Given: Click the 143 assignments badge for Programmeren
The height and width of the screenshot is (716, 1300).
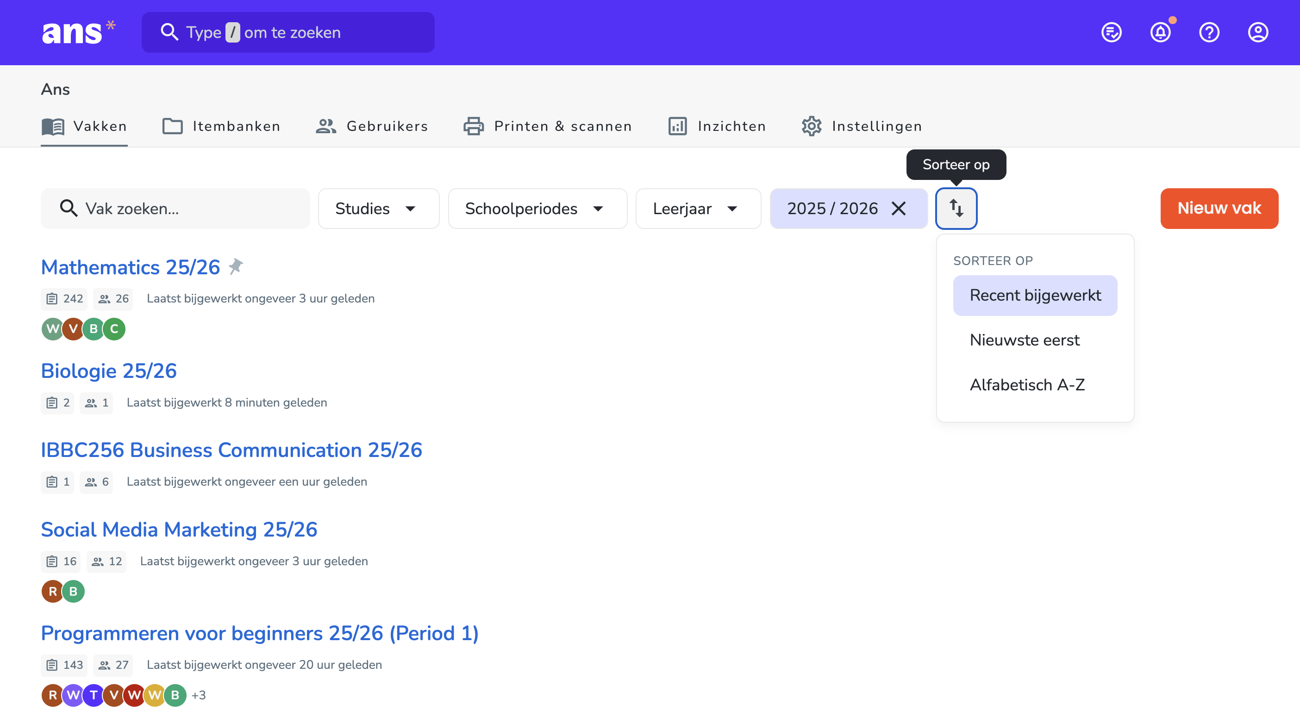Looking at the screenshot, I should (64, 665).
